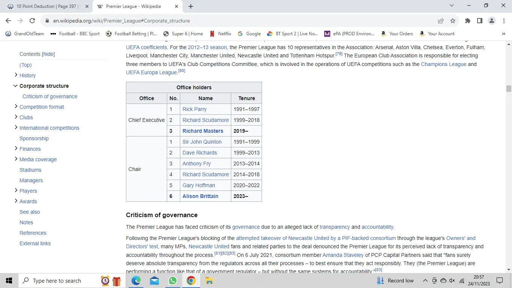Open the Chrome side panel icon
Image resolution: width=512 pixels, height=288 pixels.
pos(479,21)
